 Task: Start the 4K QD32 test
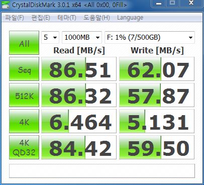coord(24,147)
